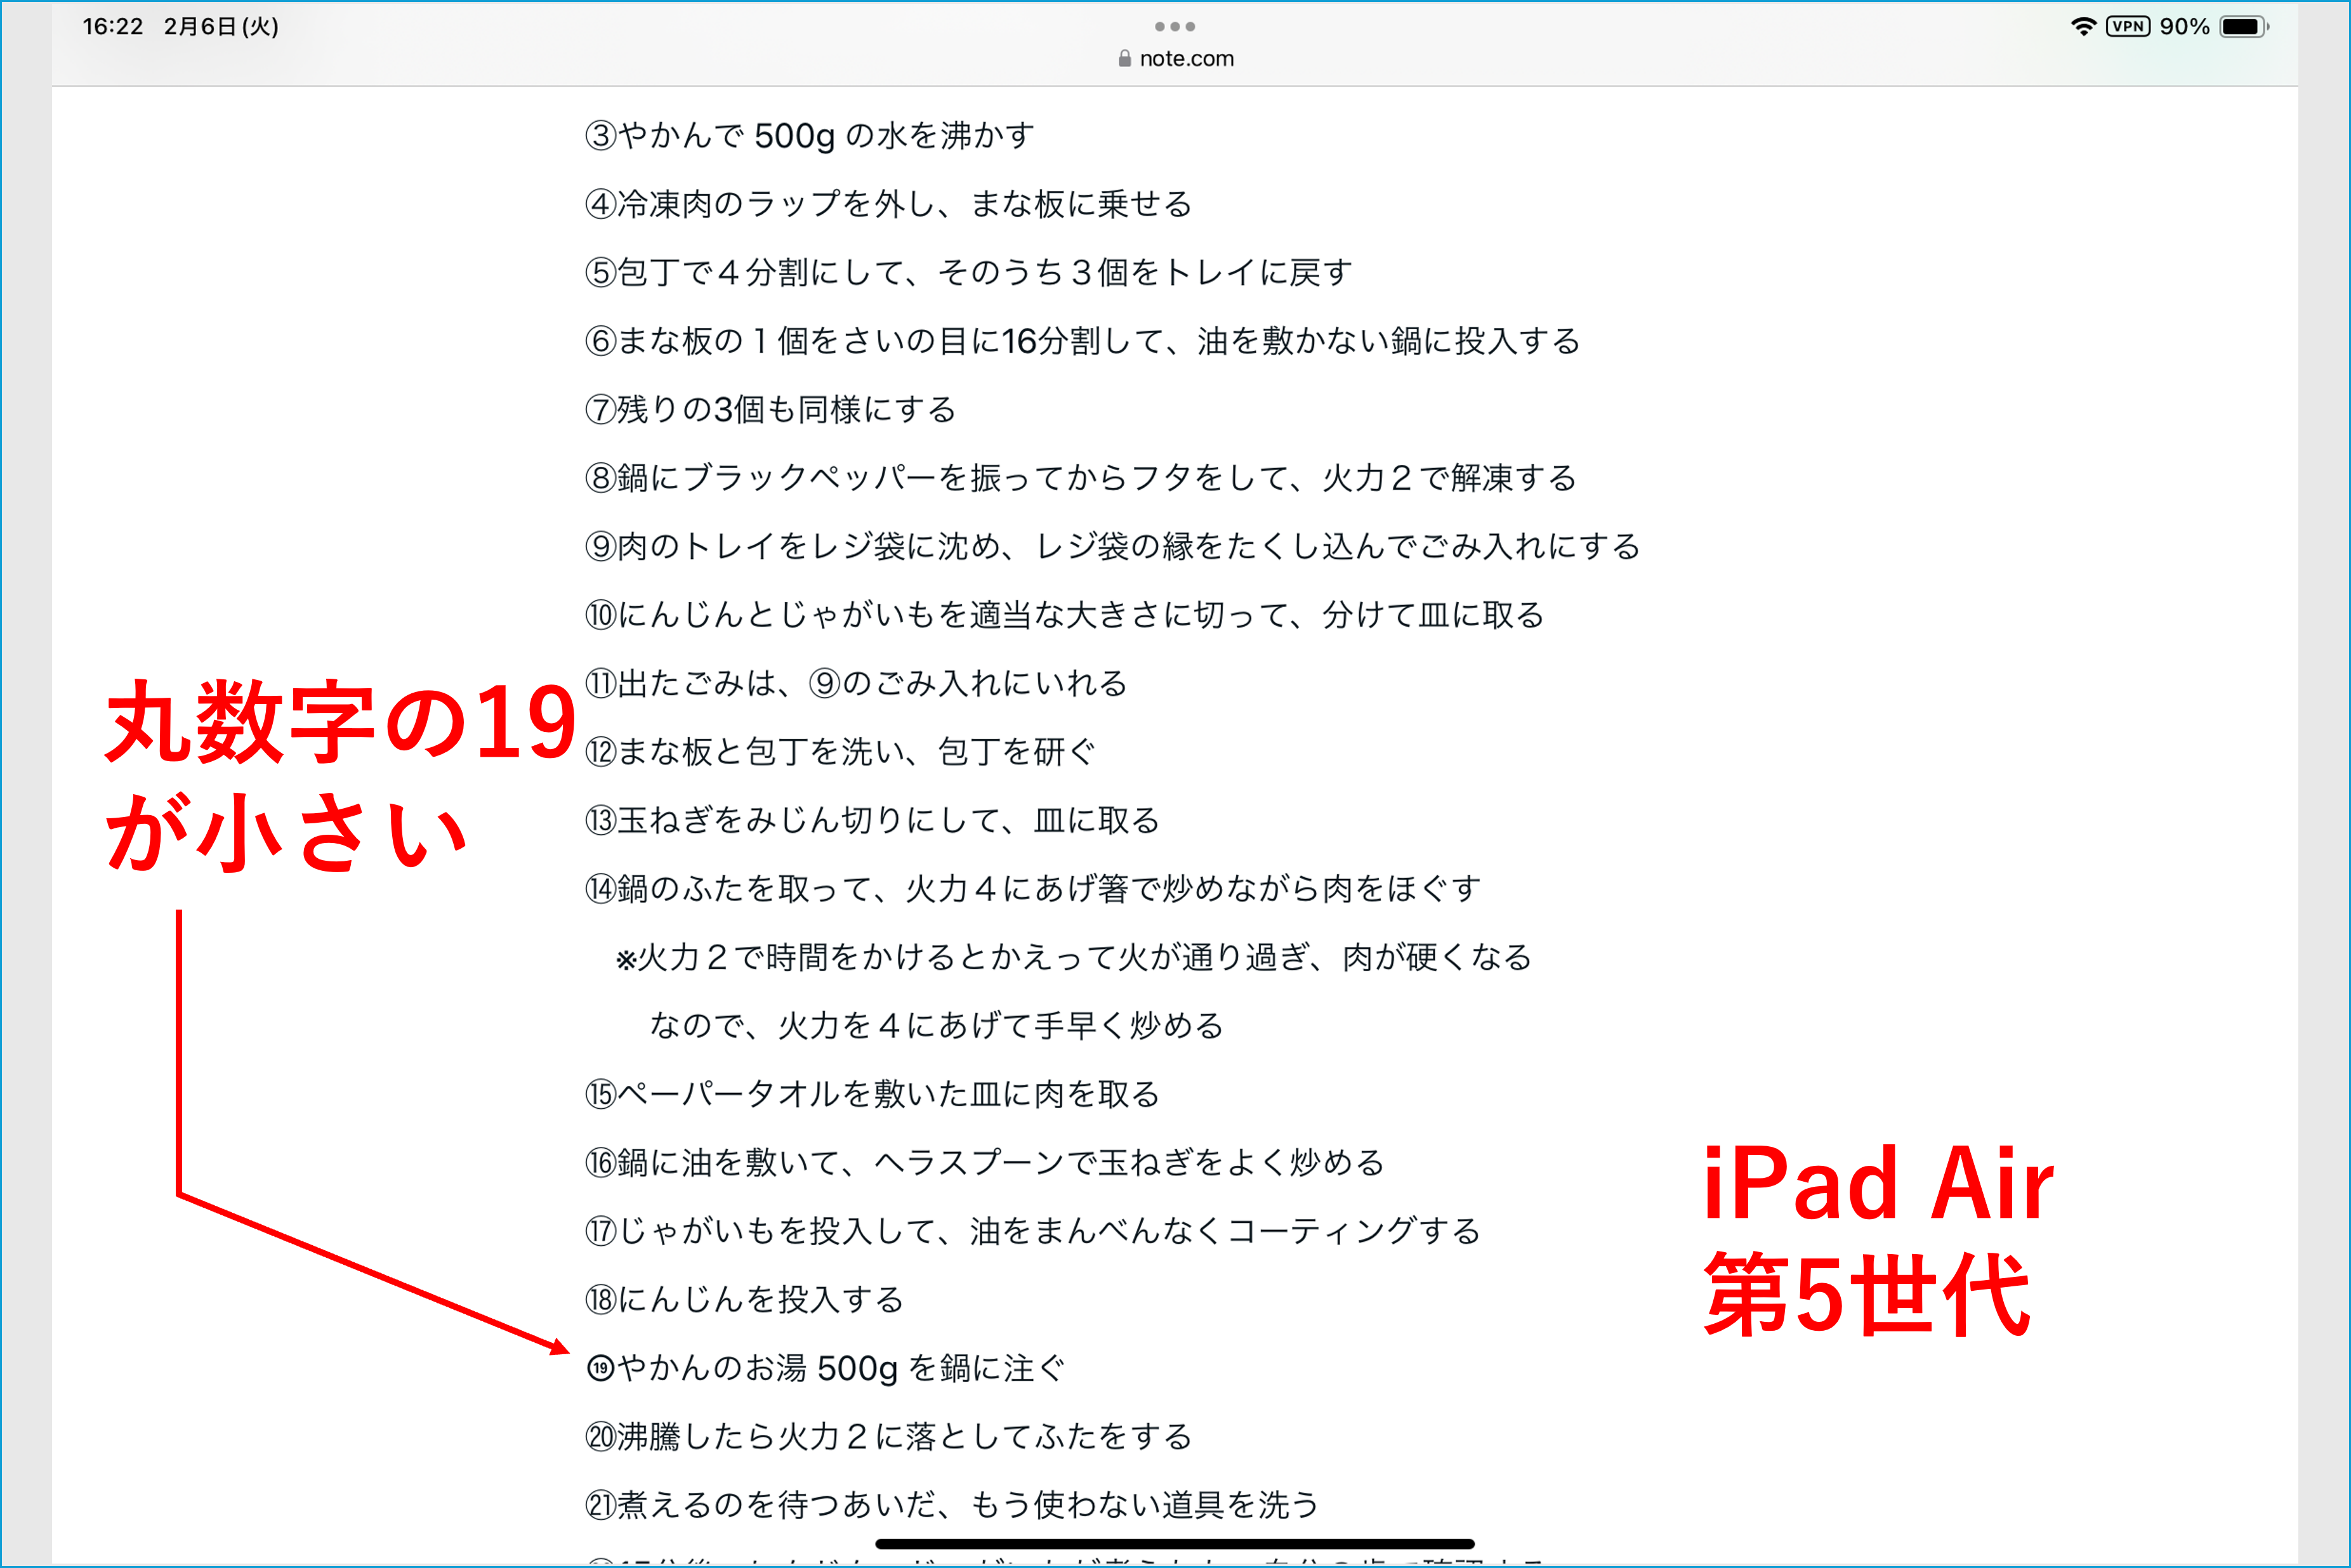Tap the battery icon in status bar

[2242, 27]
